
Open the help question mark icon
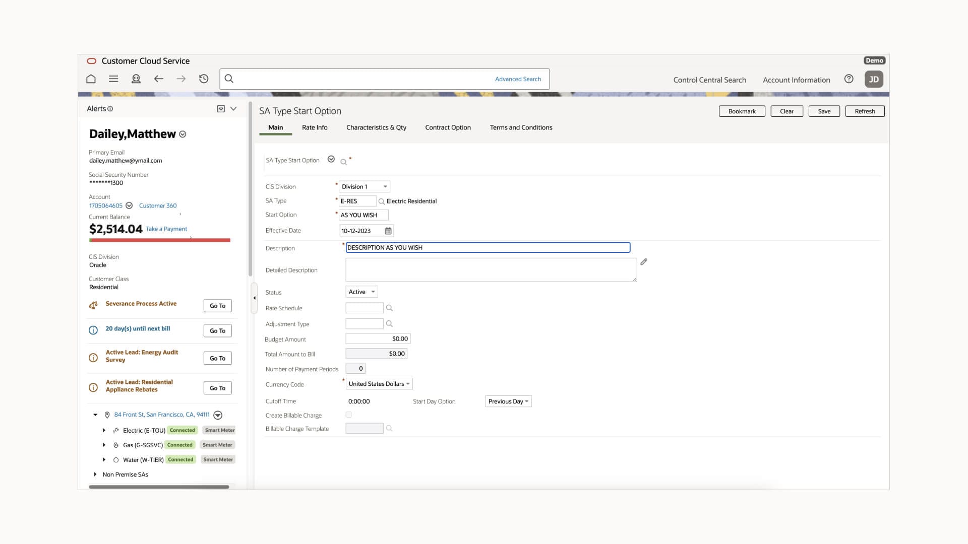[849, 79]
